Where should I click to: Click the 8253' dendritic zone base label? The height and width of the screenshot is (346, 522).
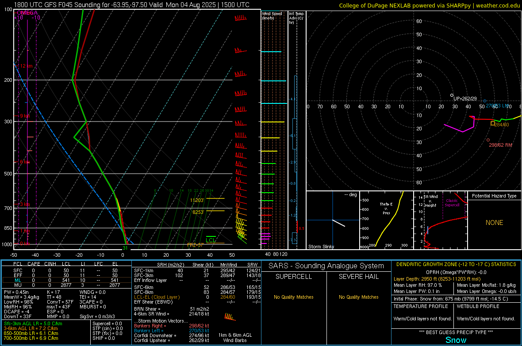(198, 212)
